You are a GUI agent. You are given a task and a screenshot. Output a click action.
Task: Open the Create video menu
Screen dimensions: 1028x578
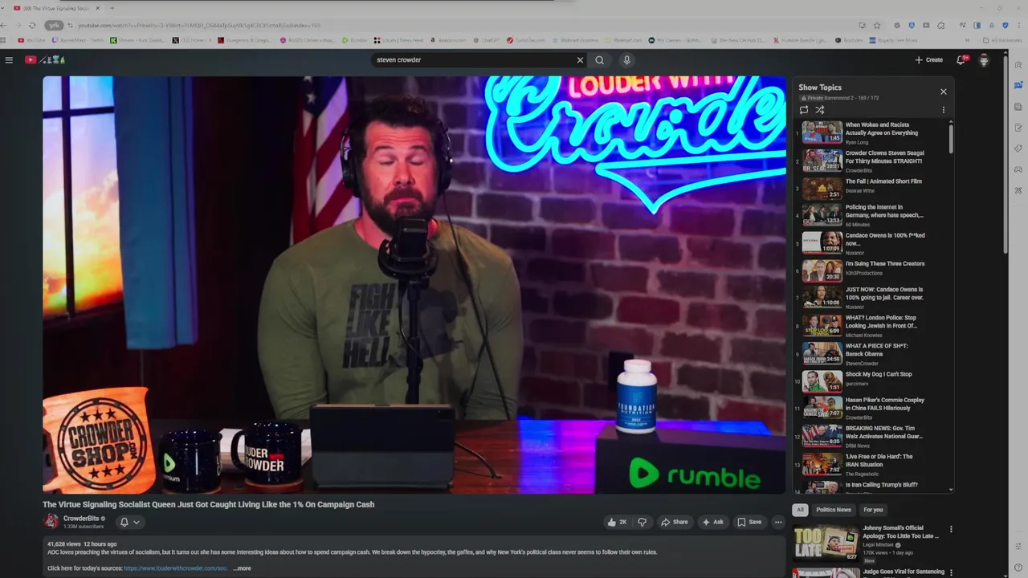coord(928,59)
